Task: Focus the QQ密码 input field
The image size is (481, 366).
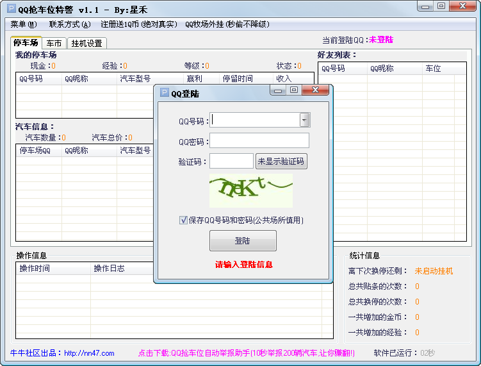Action: pyautogui.click(x=259, y=140)
